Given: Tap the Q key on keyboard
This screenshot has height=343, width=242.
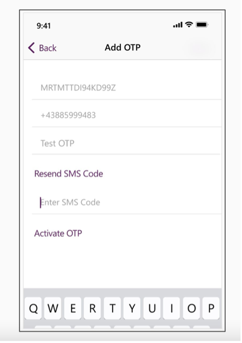Looking at the screenshot, I should (33, 308).
